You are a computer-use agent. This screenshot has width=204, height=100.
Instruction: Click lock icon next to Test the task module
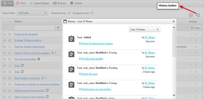pyautogui.click(x=39, y=59)
